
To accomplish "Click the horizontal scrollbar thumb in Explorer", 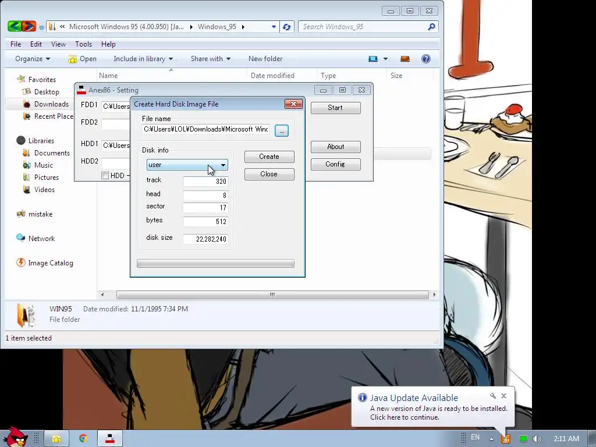I will [272, 295].
